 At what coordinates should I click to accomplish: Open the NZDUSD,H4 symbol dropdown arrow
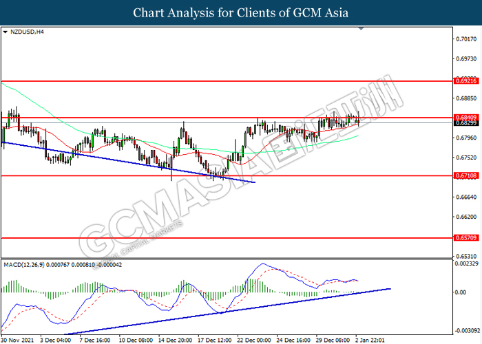tap(5, 32)
